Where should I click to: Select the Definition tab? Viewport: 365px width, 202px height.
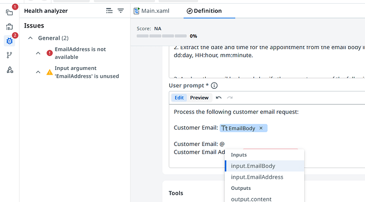(x=204, y=11)
